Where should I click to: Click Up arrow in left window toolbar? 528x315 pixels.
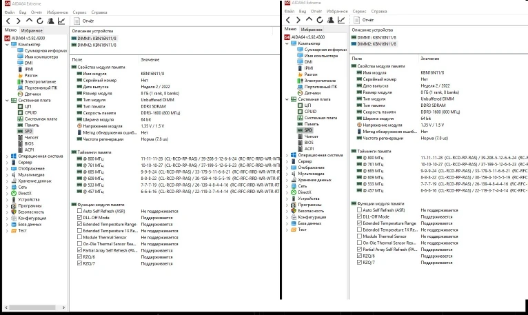click(30, 21)
